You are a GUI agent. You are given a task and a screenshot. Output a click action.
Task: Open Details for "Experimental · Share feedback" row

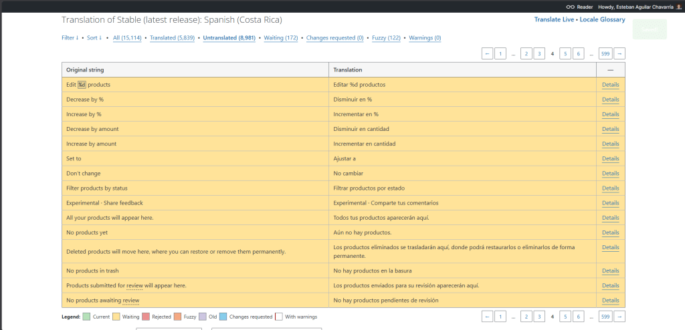click(610, 204)
